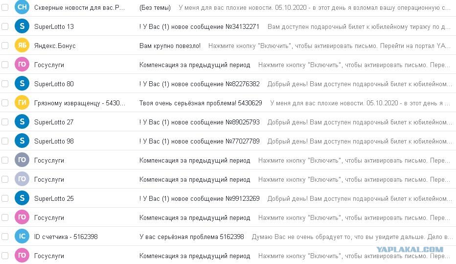Check the ID счетчика - 5162398 message

[5, 237]
